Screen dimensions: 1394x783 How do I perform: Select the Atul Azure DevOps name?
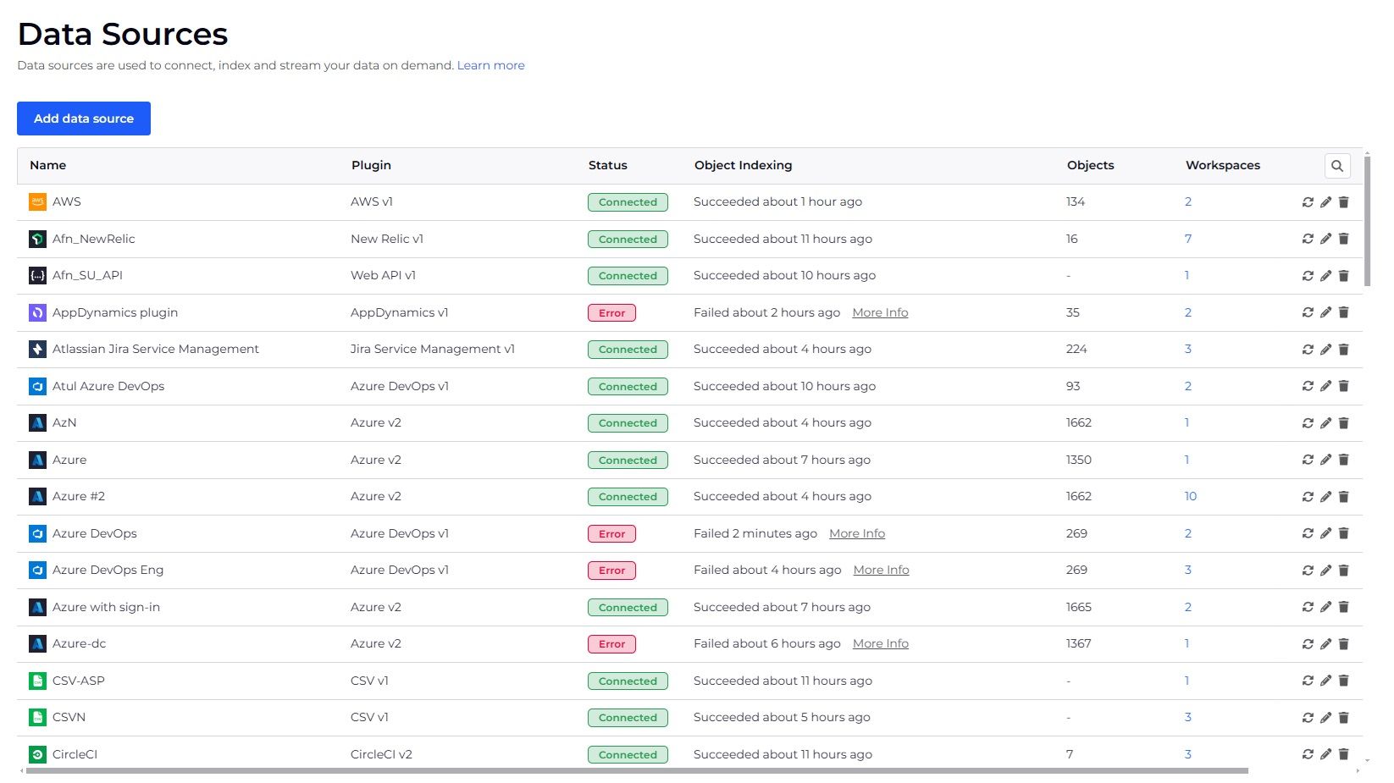108,386
